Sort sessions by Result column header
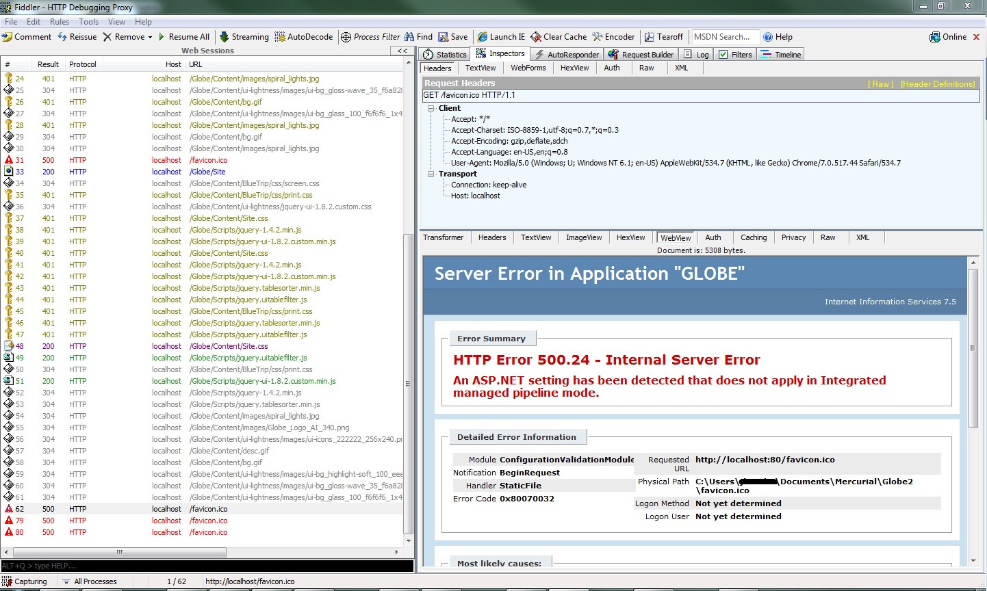Image resolution: width=987 pixels, height=591 pixels. [48, 64]
